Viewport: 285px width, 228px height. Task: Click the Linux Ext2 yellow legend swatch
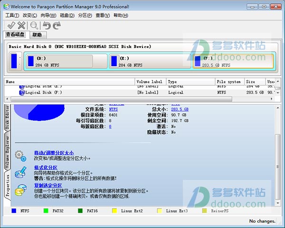click(114, 211)
